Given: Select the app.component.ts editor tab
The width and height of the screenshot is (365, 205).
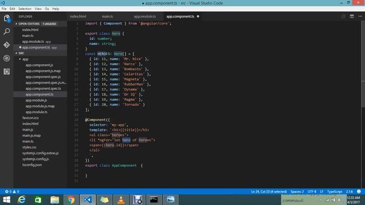Looking at the screenshot, I should tap(180, 17).
